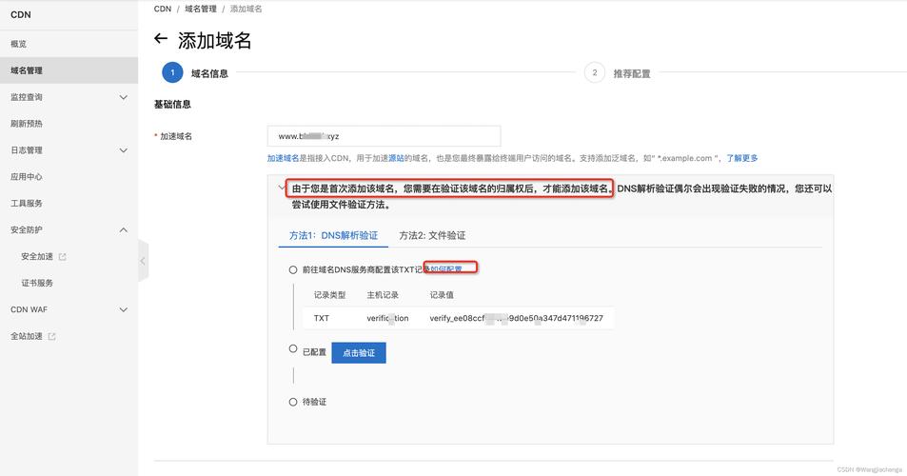Open the 如何配置 help link

[x=446, y=269]
